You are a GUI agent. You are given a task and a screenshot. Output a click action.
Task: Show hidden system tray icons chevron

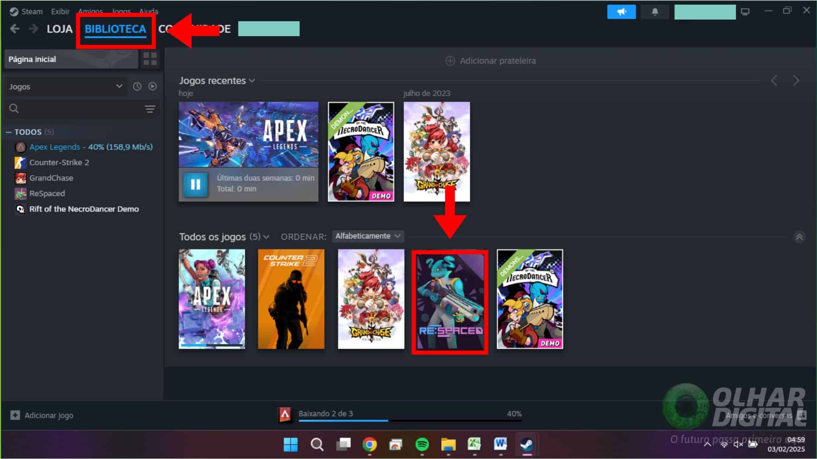[x=707, y=444]
